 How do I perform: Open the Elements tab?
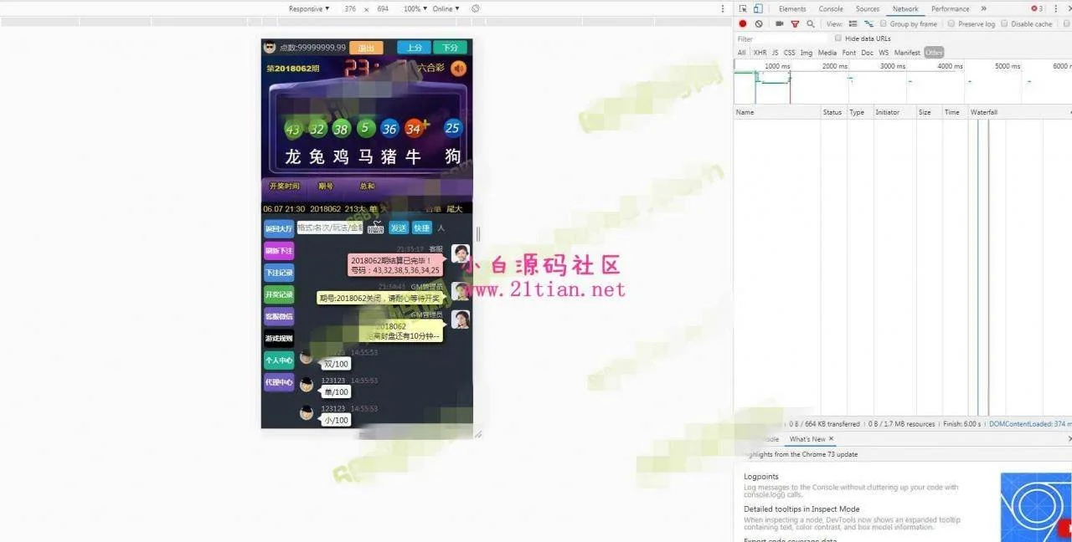pyautogui.click(x=792, y=9)
